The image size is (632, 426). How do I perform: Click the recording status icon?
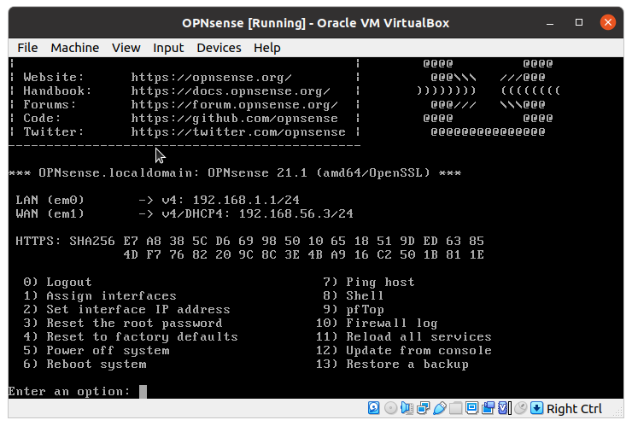[x=488, y=408]
